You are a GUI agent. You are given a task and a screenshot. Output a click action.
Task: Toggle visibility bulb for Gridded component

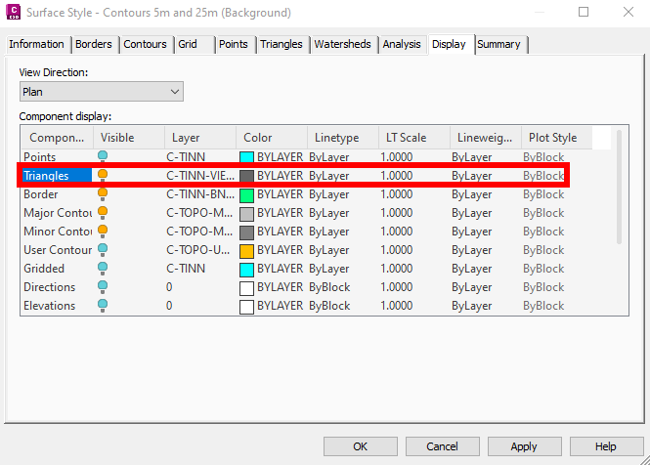click(103, 269)
